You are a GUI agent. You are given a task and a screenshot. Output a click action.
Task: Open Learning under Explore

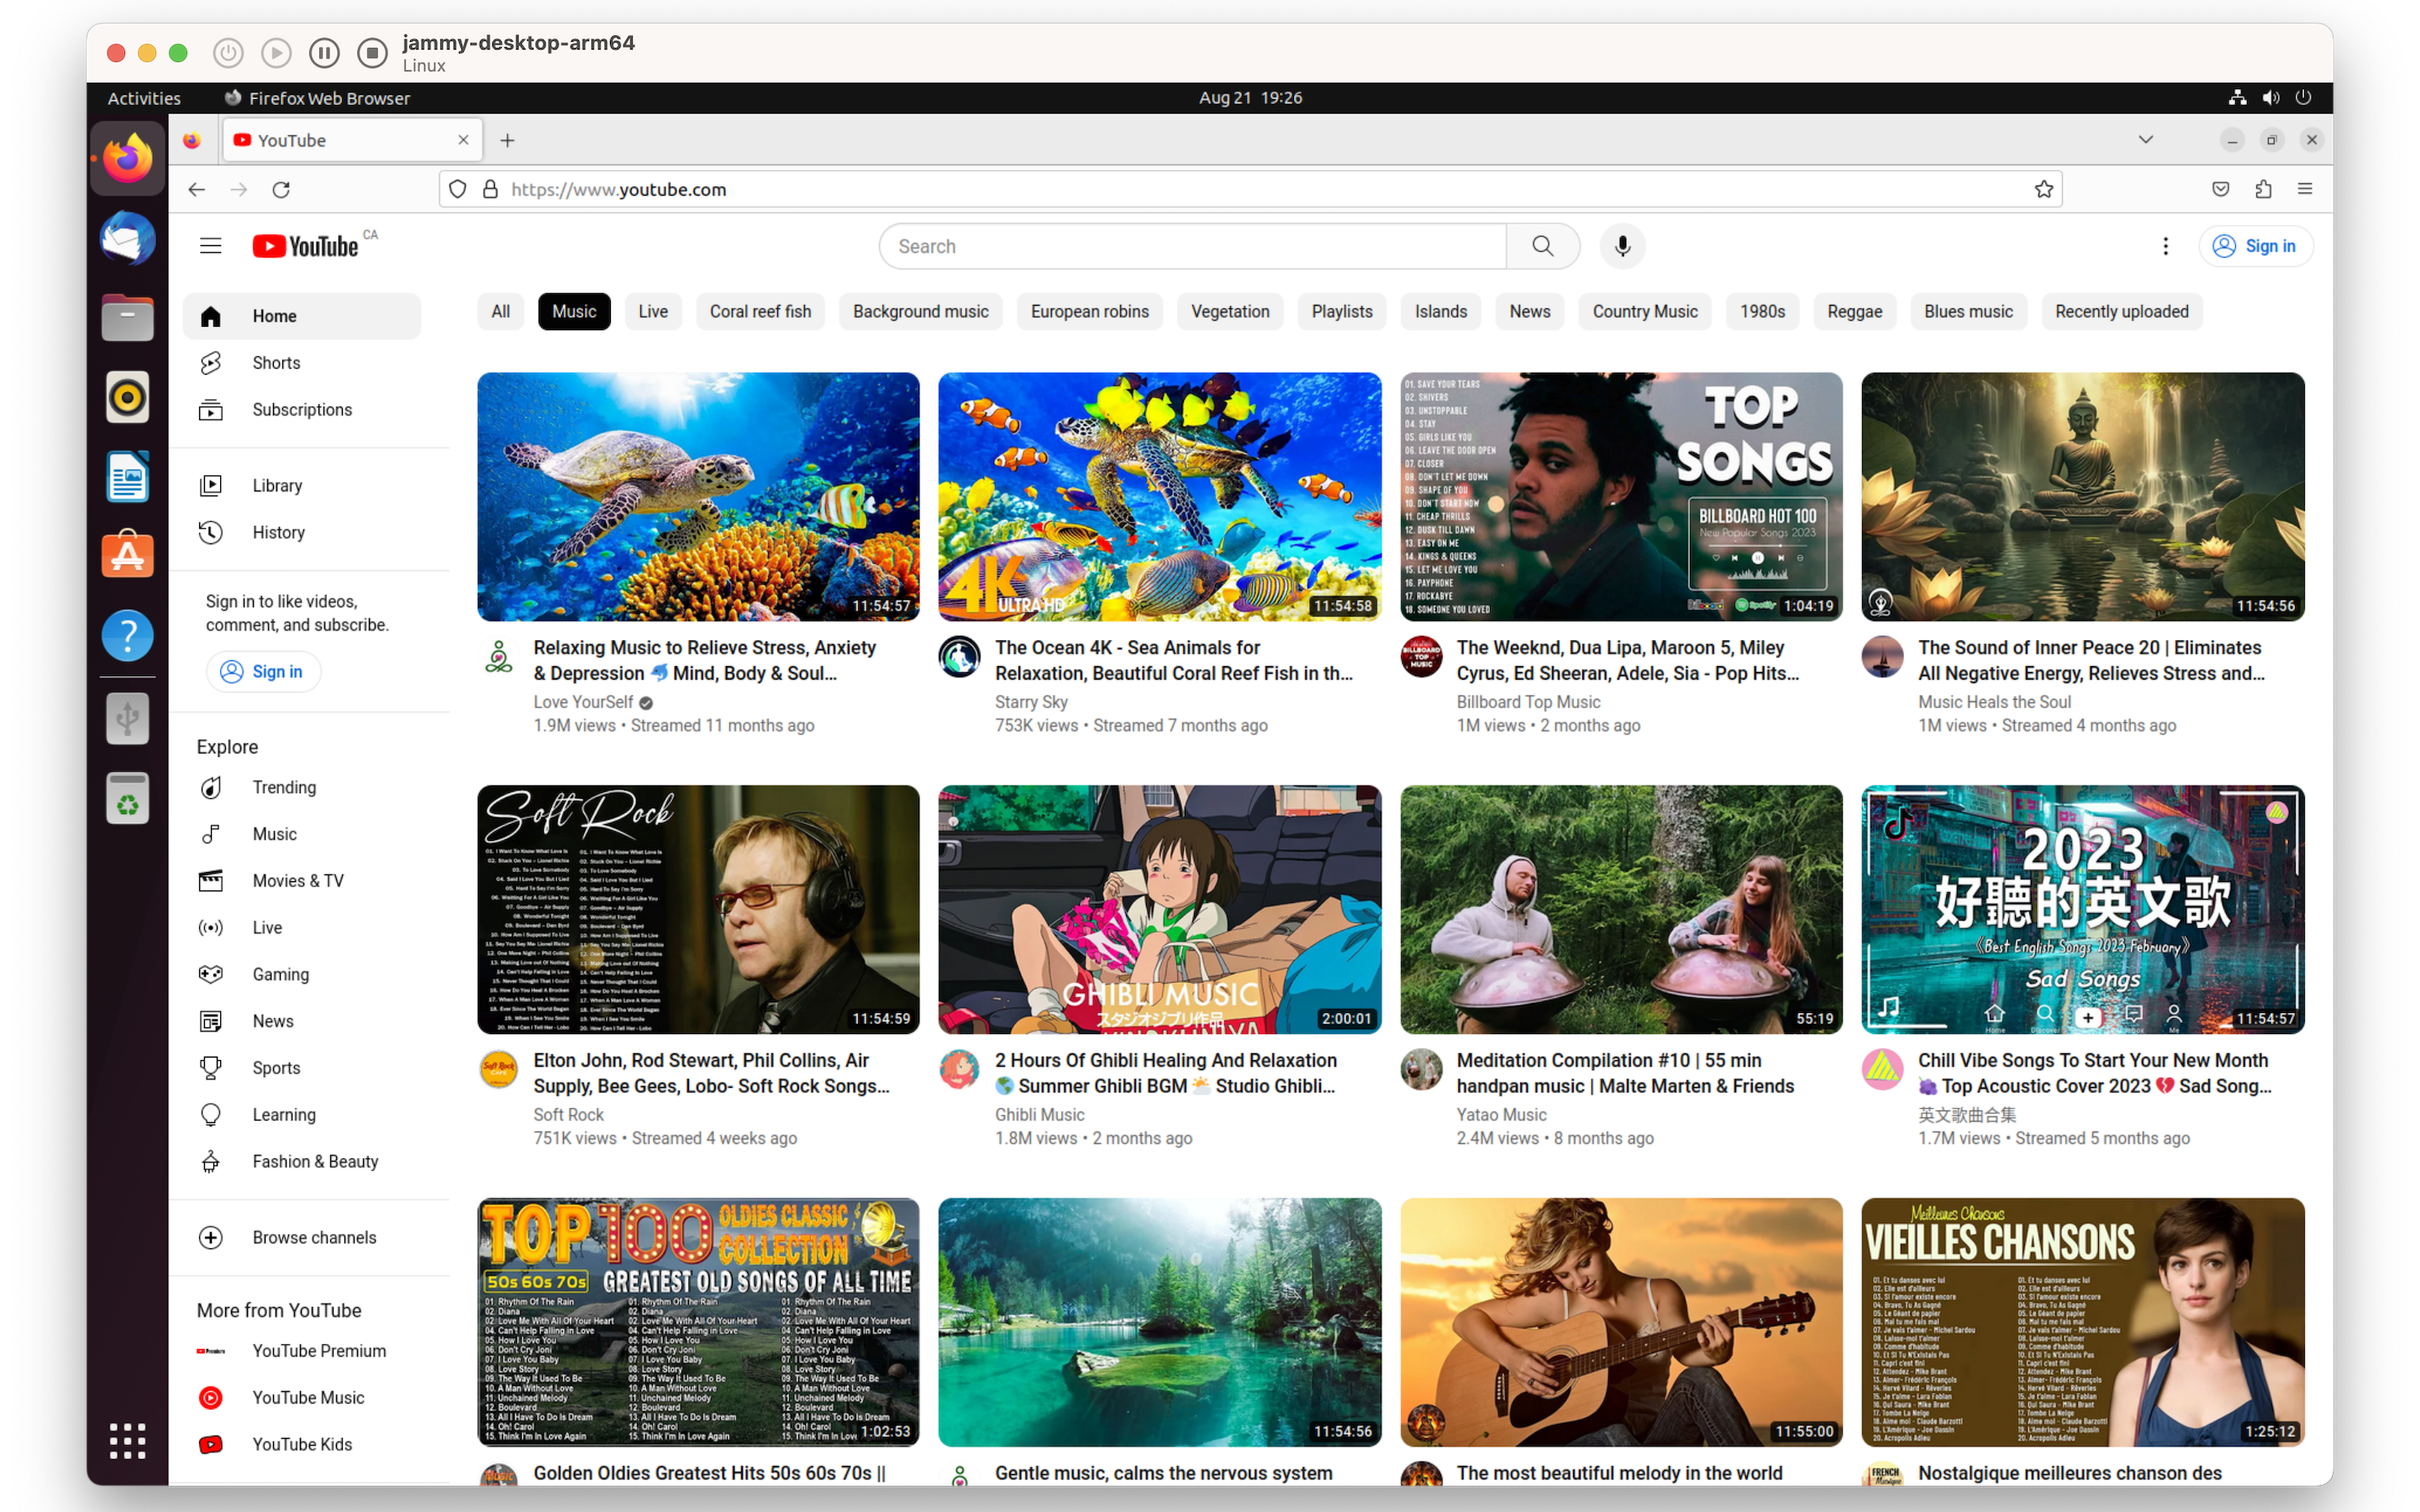click(x=301, y=1114)
